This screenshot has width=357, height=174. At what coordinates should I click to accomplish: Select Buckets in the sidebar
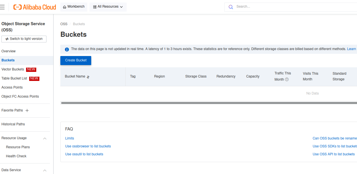click(x=8, y=60)
